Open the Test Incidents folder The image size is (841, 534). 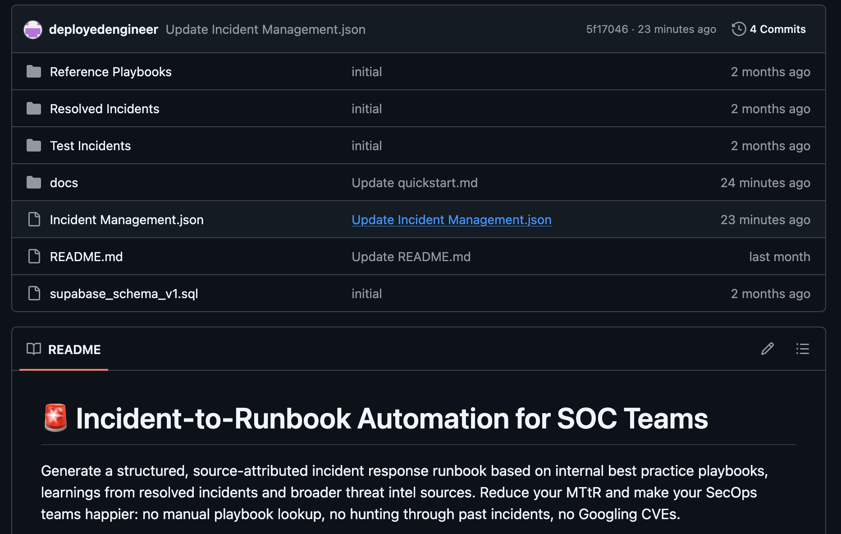91,146
